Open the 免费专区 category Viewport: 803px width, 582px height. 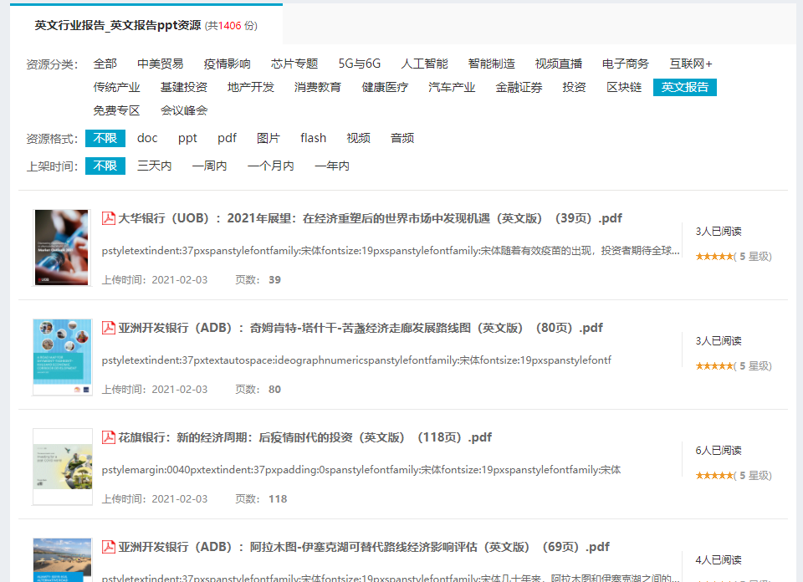pyautogui.click(x=116, y=110)
